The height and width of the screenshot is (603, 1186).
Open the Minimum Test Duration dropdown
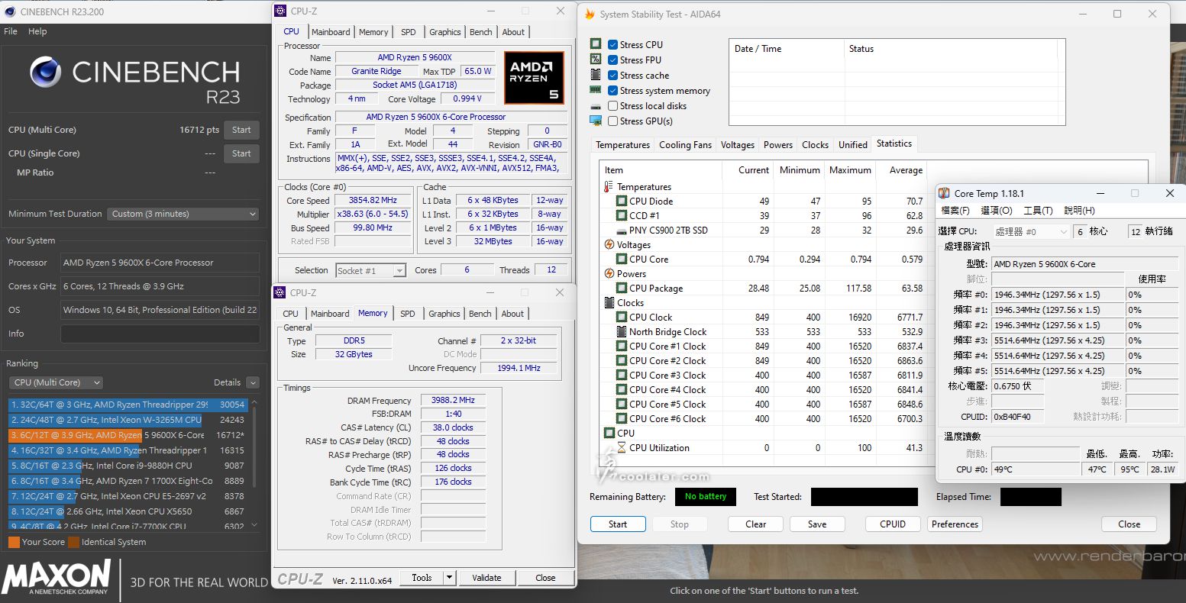click(183, 214)
